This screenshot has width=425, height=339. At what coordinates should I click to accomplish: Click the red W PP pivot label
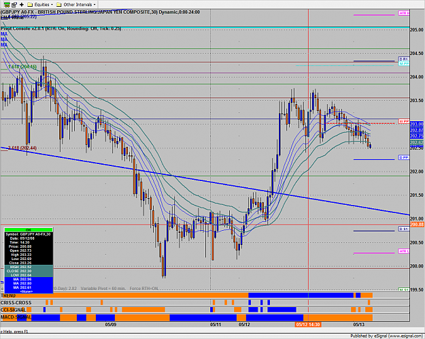point(404,121)
